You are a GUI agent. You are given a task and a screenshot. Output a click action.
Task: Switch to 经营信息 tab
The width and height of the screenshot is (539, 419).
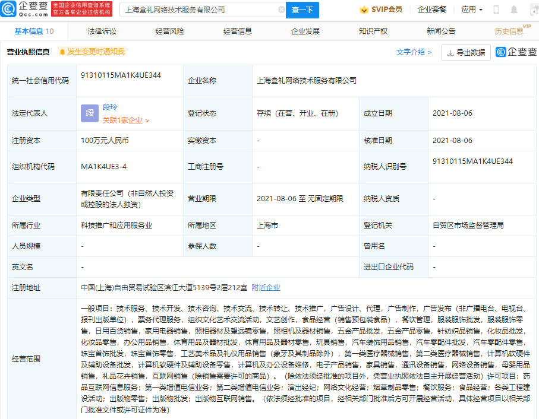coord(238,31)
